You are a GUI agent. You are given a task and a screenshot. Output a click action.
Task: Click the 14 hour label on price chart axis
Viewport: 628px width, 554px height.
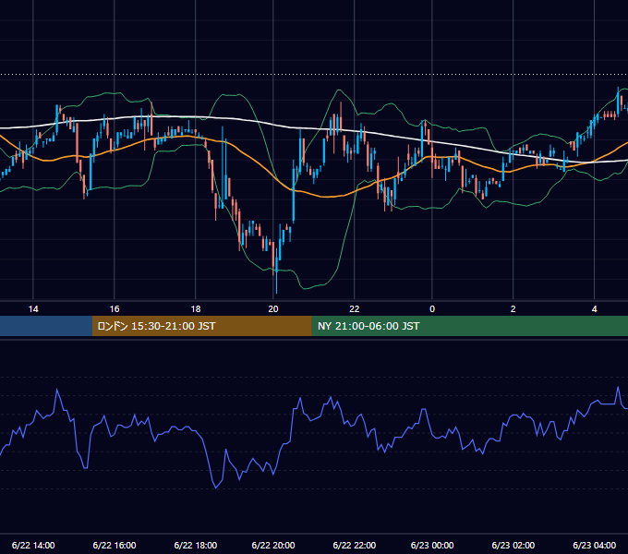33,309
